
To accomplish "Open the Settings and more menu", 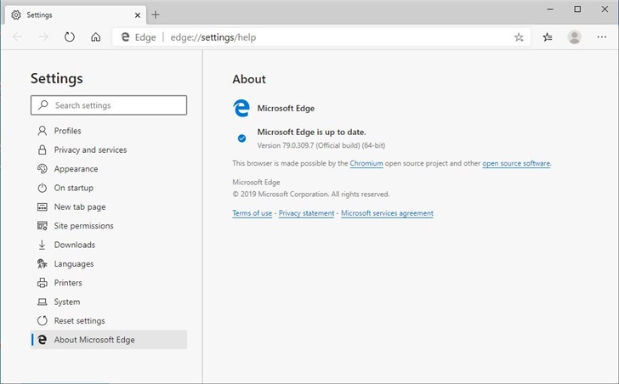I will [601, 37].
